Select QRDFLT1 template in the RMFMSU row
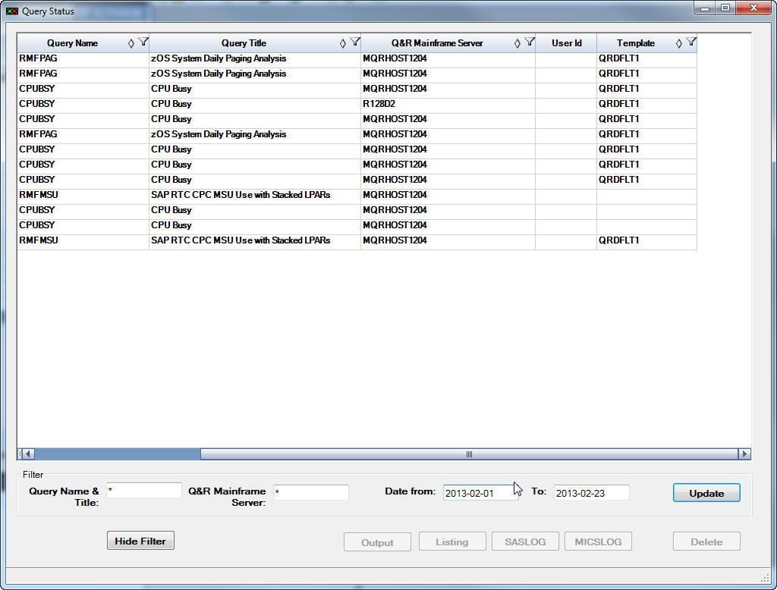 click(x=646, y=240)
